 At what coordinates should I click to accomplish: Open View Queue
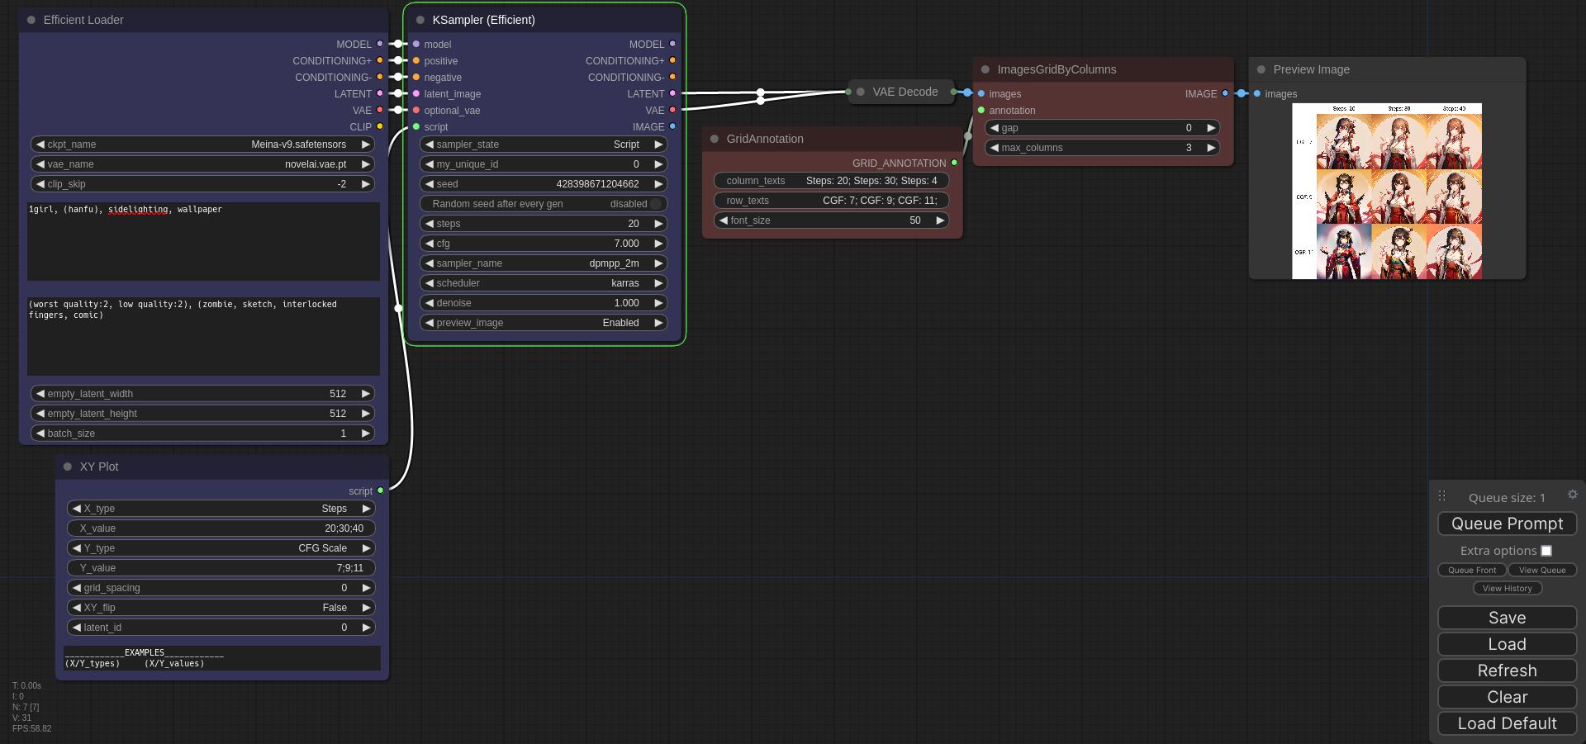1542,570
